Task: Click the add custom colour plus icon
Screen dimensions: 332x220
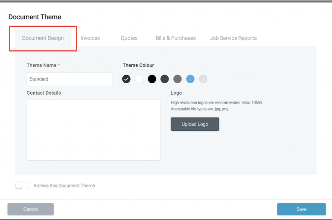Action: 203,79
